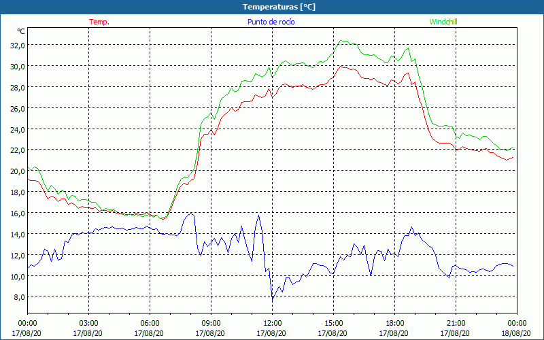
Task: Click the red temperature peak after 15:00
Action: [x=342, y=66]
